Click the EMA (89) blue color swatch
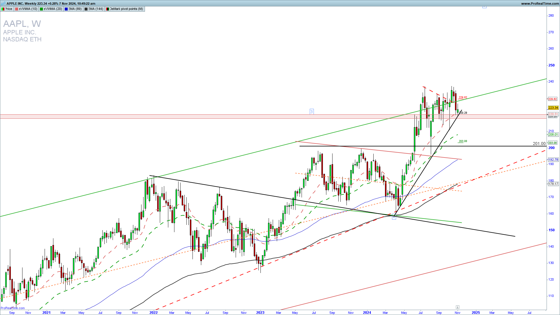 coord(66,9)
